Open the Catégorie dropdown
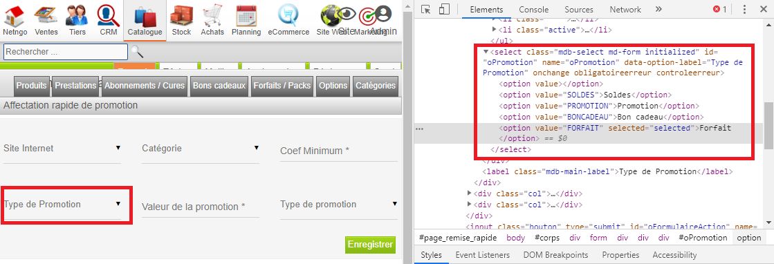The height and width of the screenshot is (264, 774). pyautogui.click(x=201, y=149)
